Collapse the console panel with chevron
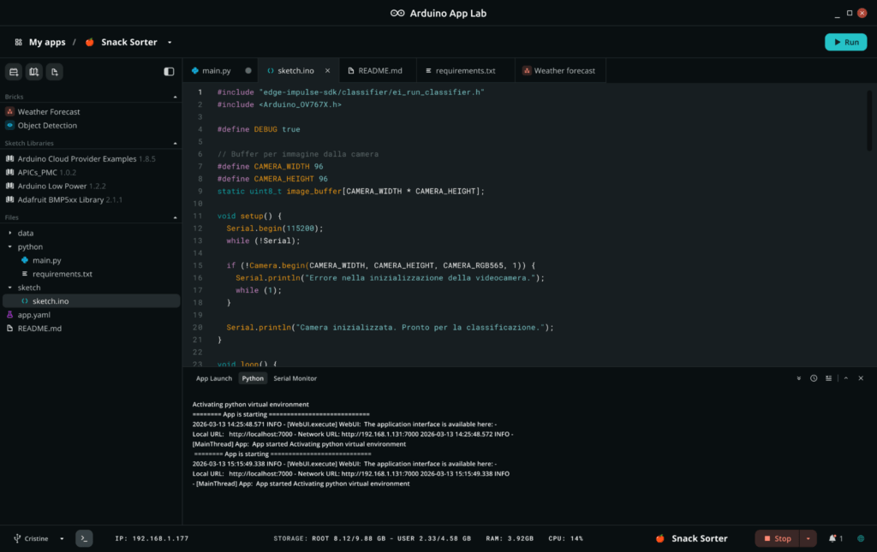The image size is (877, 552). [x=846, y=378]
